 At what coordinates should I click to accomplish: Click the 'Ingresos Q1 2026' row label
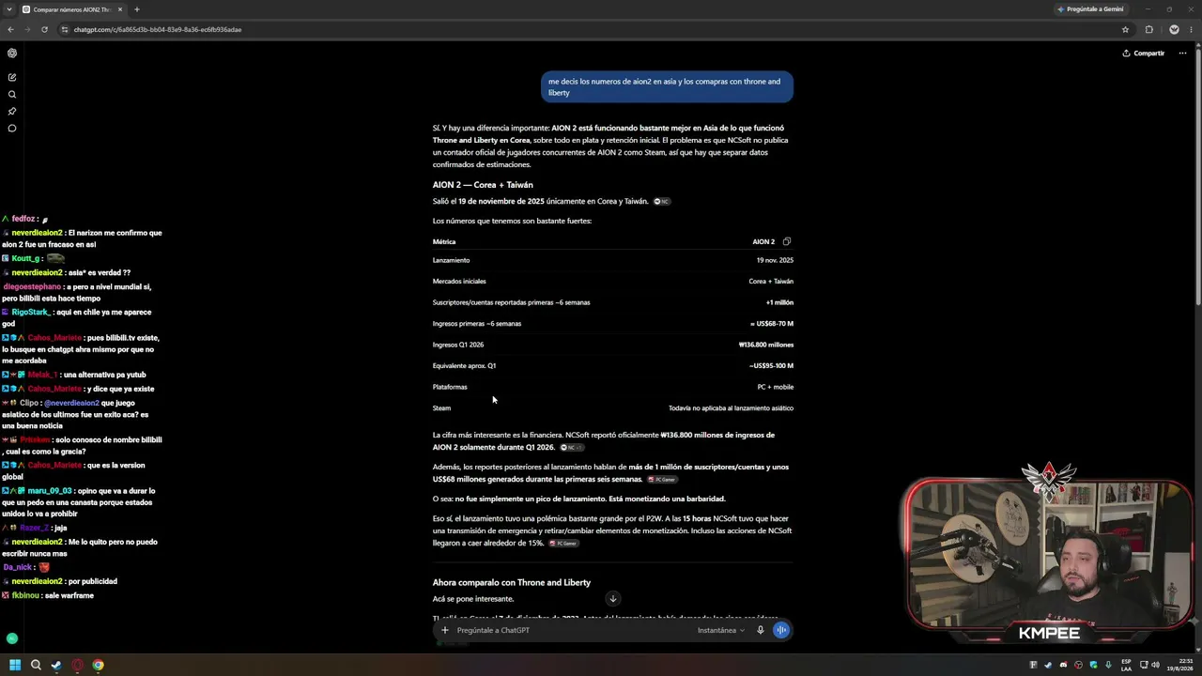(458, 345)
